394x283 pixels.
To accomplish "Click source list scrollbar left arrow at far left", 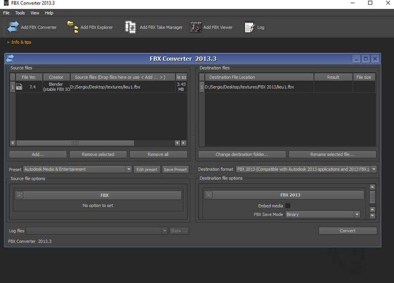I will coord(13,143).
